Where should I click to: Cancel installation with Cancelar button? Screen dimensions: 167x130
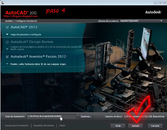tap(155, 126)
